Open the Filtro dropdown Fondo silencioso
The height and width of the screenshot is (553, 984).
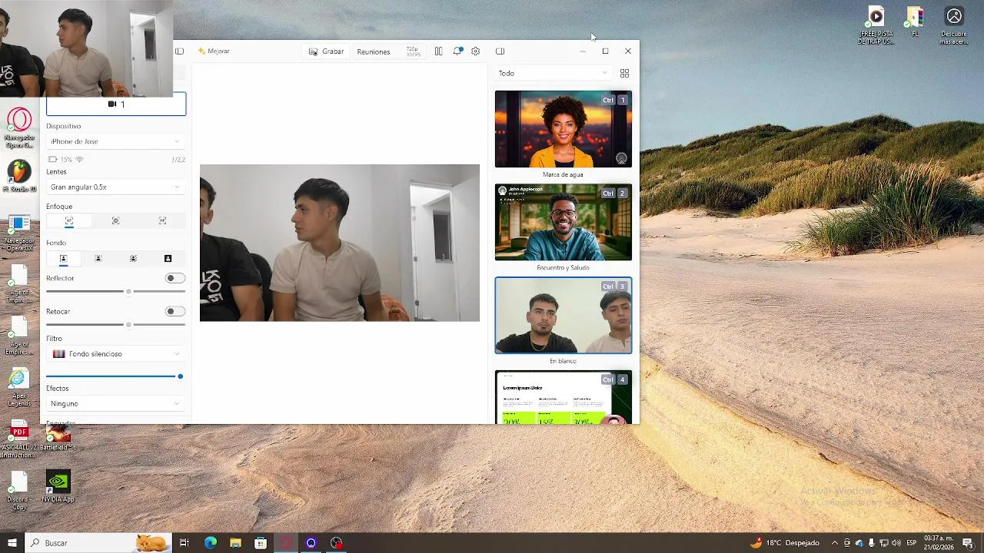115,354
